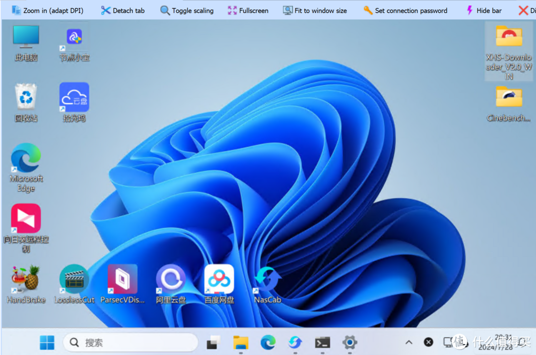Expand the system tray hidden icons chevron
The height and width of the screenshot is (355, 536).
click(408, 342)
